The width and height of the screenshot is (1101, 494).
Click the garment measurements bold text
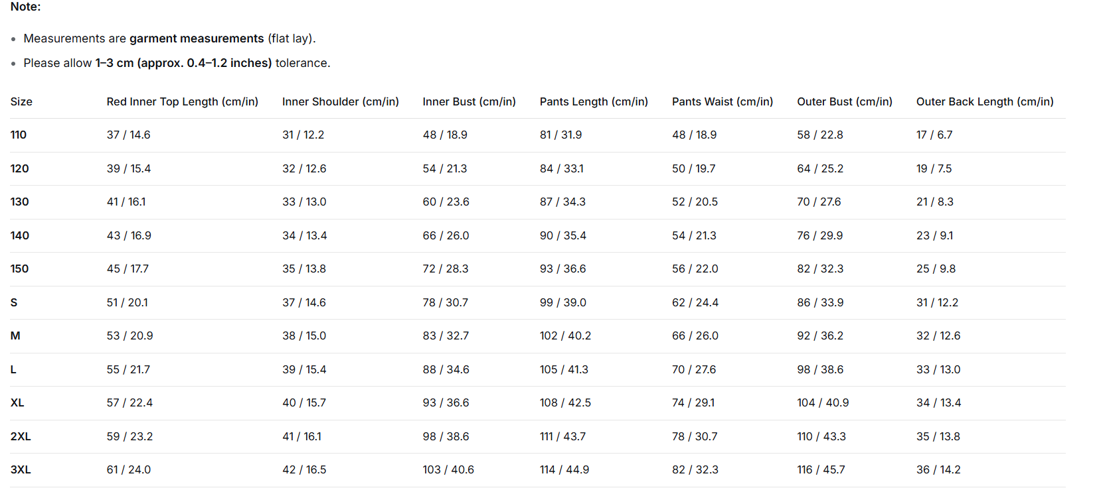(x=197, y=38)
